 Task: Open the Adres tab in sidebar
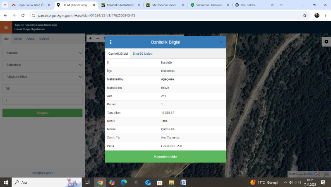(x=18, y=39)
